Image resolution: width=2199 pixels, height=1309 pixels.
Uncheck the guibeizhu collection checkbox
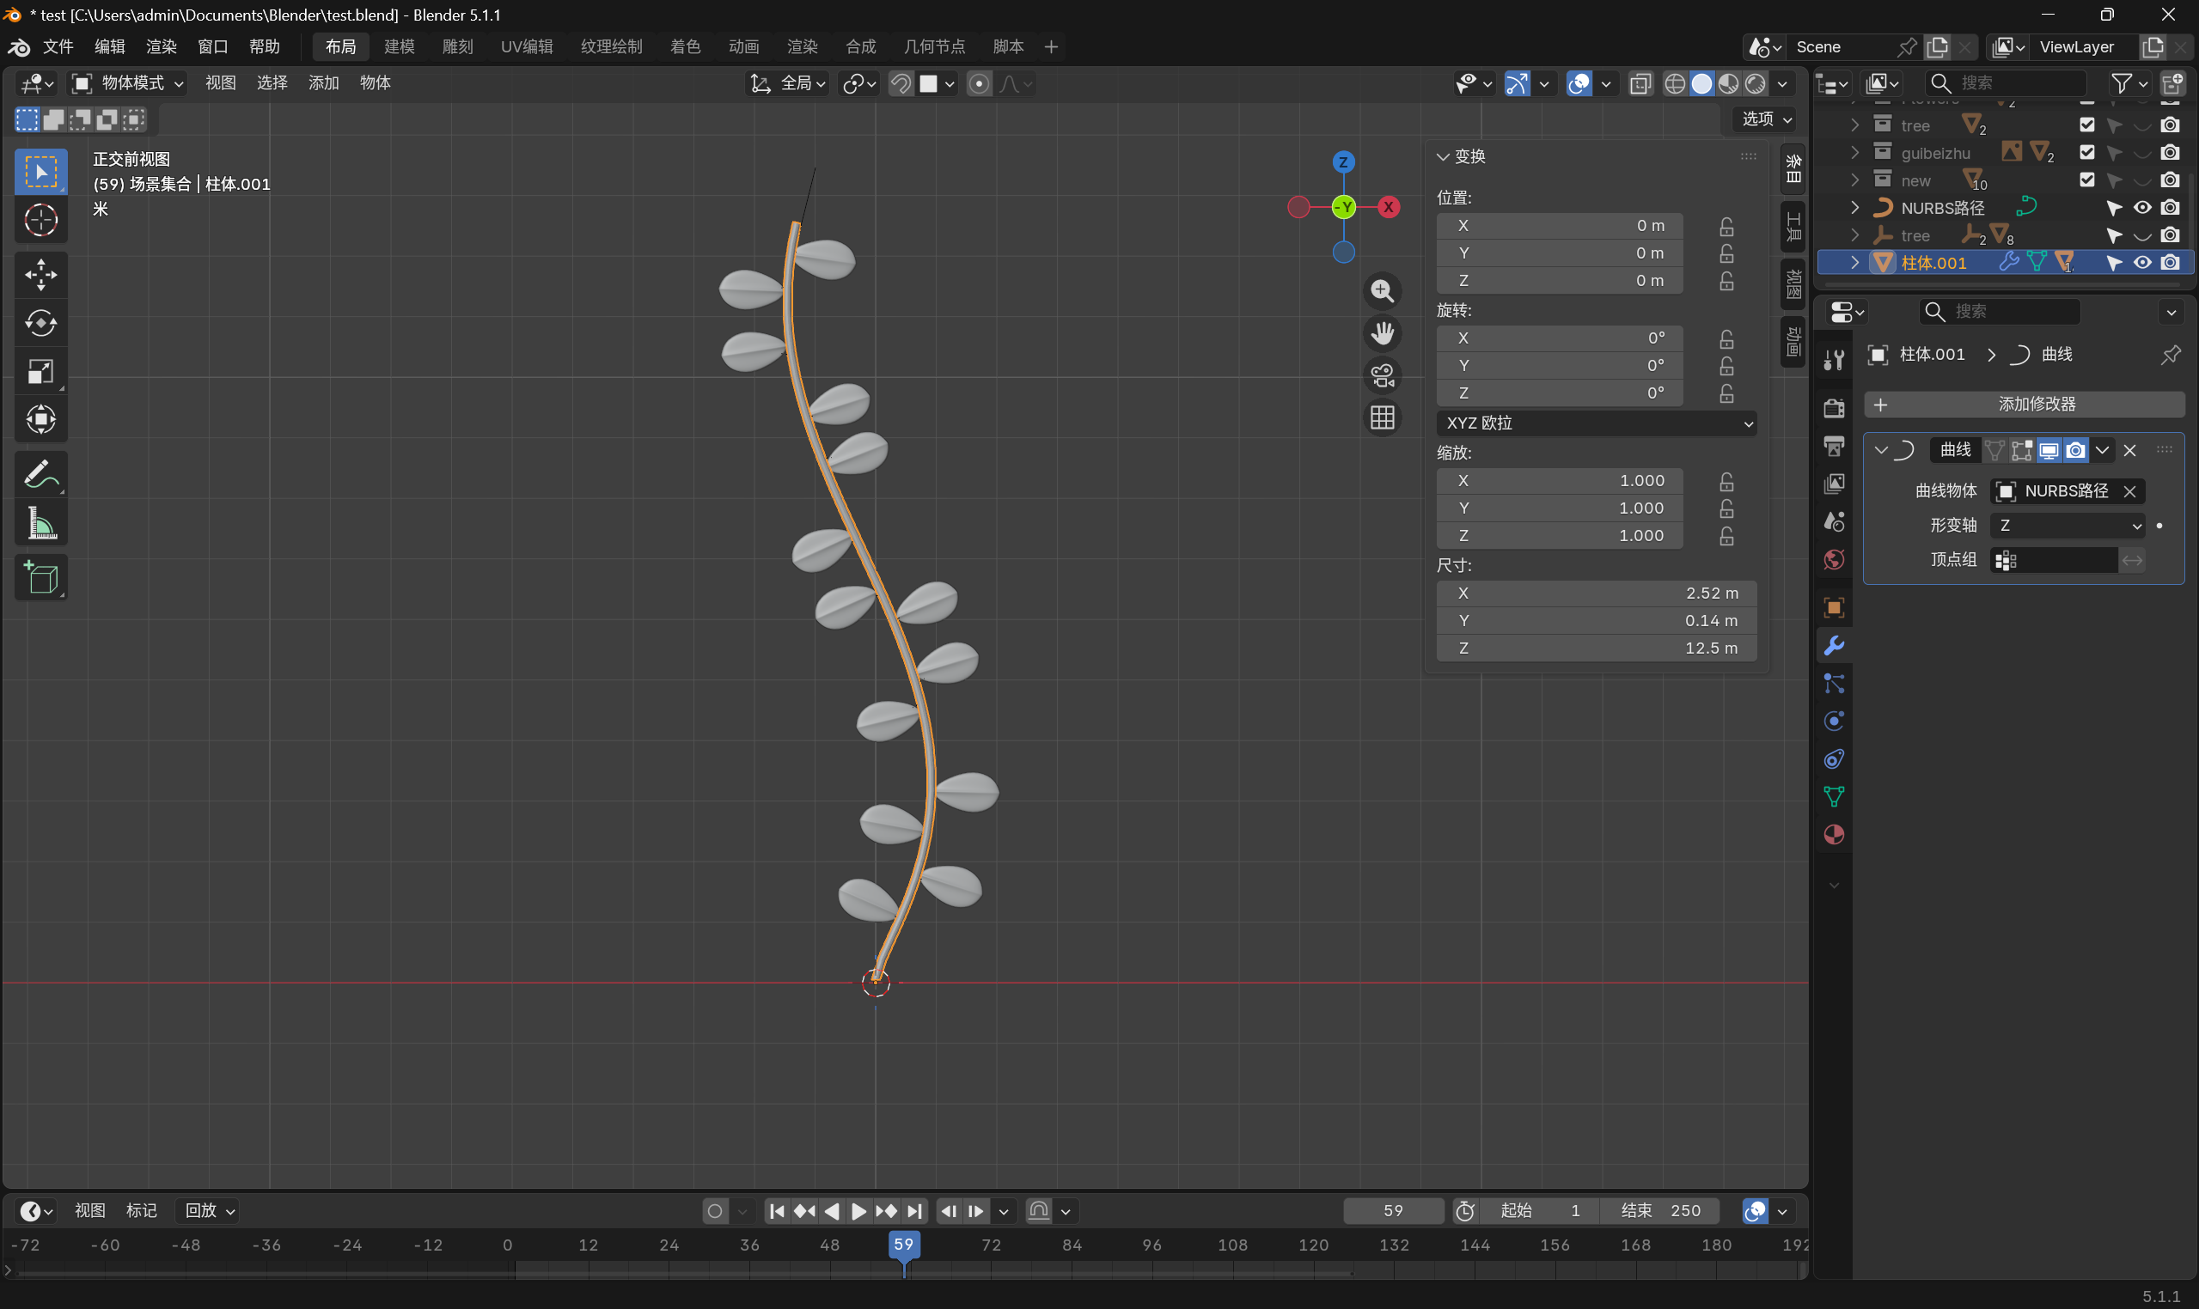point(2087,153)
